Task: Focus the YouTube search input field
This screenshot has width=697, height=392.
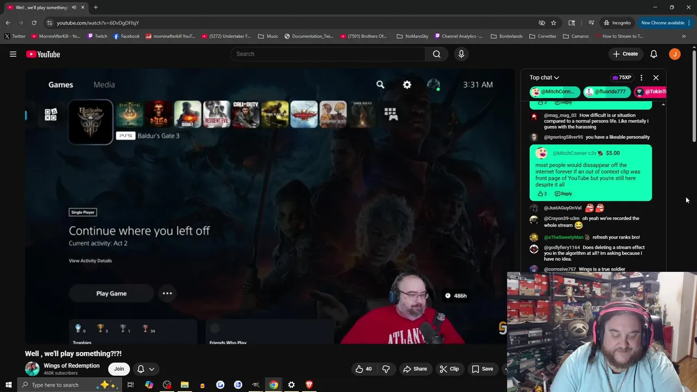Action: 328,54
